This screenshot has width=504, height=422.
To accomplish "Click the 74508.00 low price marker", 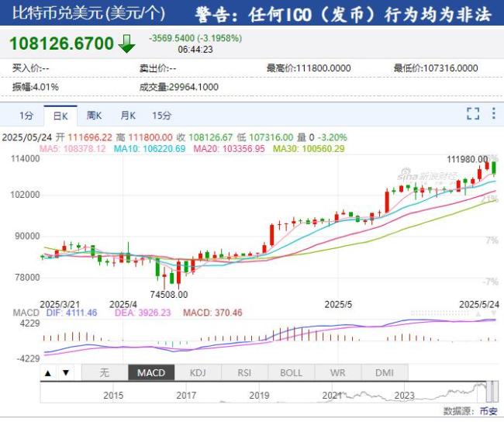I will (169, 294).
